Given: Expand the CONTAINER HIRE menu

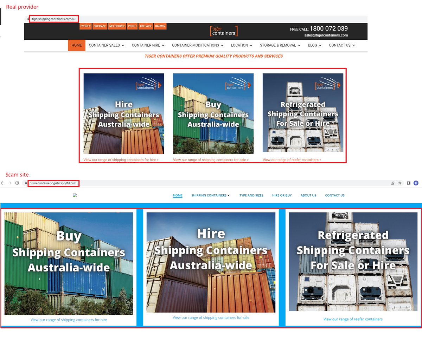Looking at the screenshot, I should (148, 45).
